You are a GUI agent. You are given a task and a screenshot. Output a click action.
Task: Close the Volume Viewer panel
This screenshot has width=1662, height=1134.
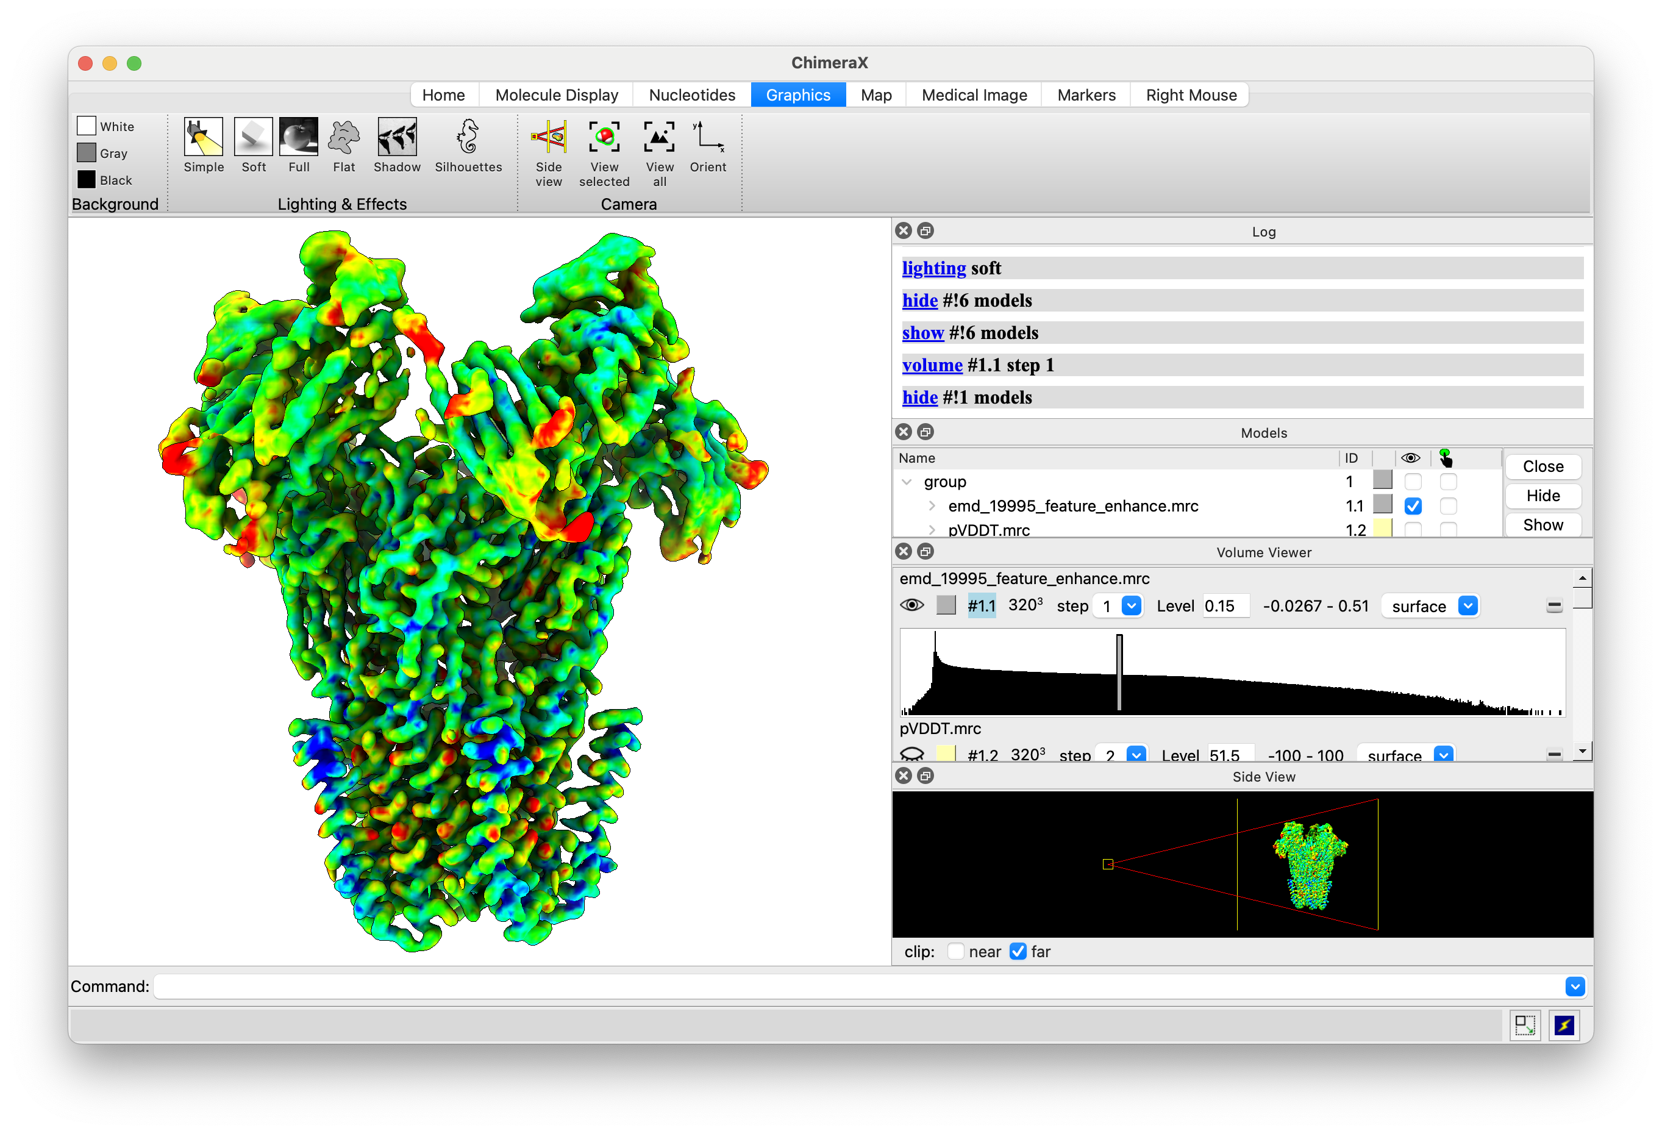click(904, 551)
